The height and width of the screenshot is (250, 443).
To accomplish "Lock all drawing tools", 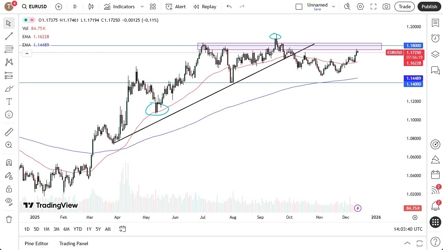I will pos(9,189).
